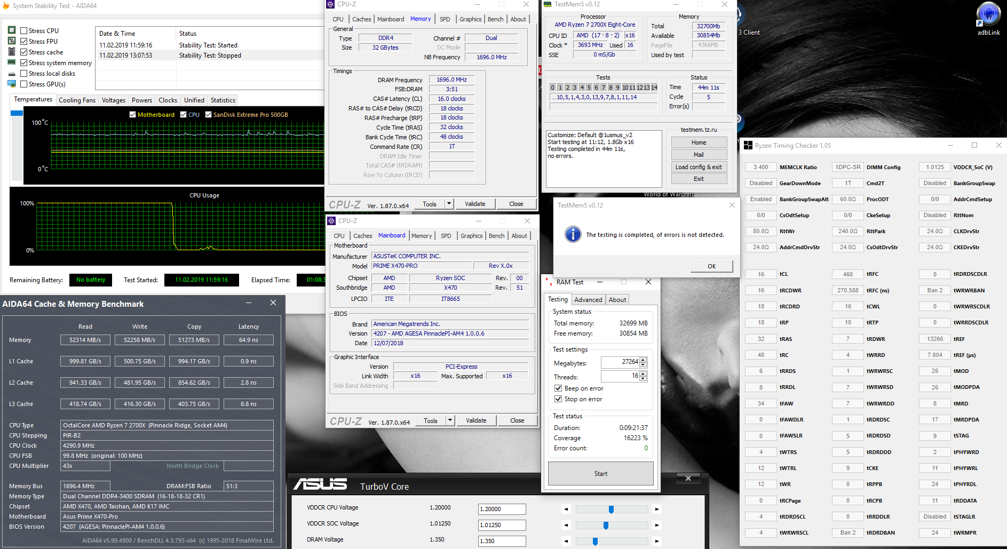Click the chip icon beside Stress cache
1007x549 pixels.
click(12, 52)
